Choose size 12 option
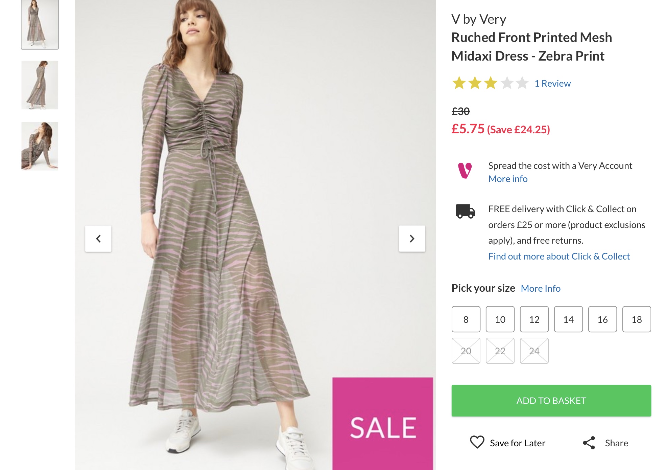The height and width of the screenshot is (470, 666). [x=534, y=319]
